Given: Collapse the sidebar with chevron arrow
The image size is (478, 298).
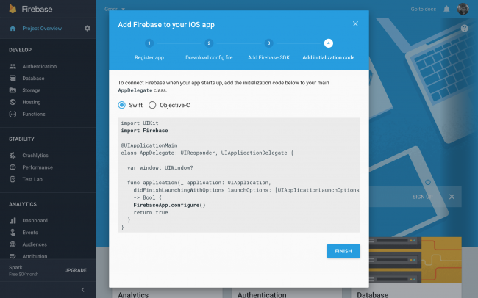Looking at the screenshot, I should [x=83, y=290].
